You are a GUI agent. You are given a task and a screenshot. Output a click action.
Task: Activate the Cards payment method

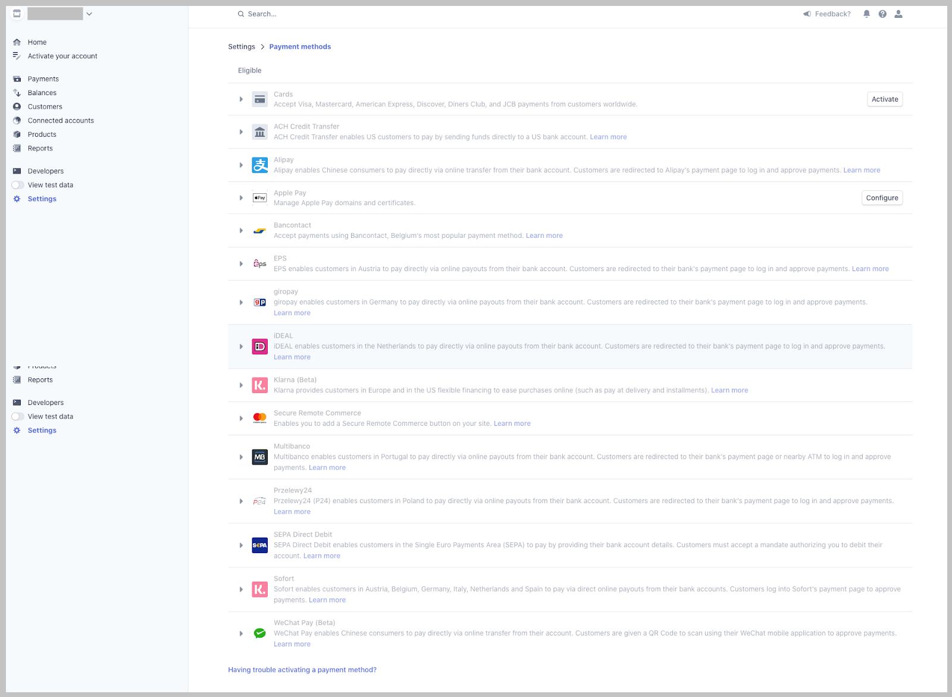point(885,99)
